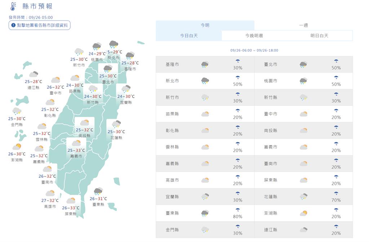The image size is (369, 242).
Task: Click the 金門縣 rain icon on map
Action: [x=17, y=111]
